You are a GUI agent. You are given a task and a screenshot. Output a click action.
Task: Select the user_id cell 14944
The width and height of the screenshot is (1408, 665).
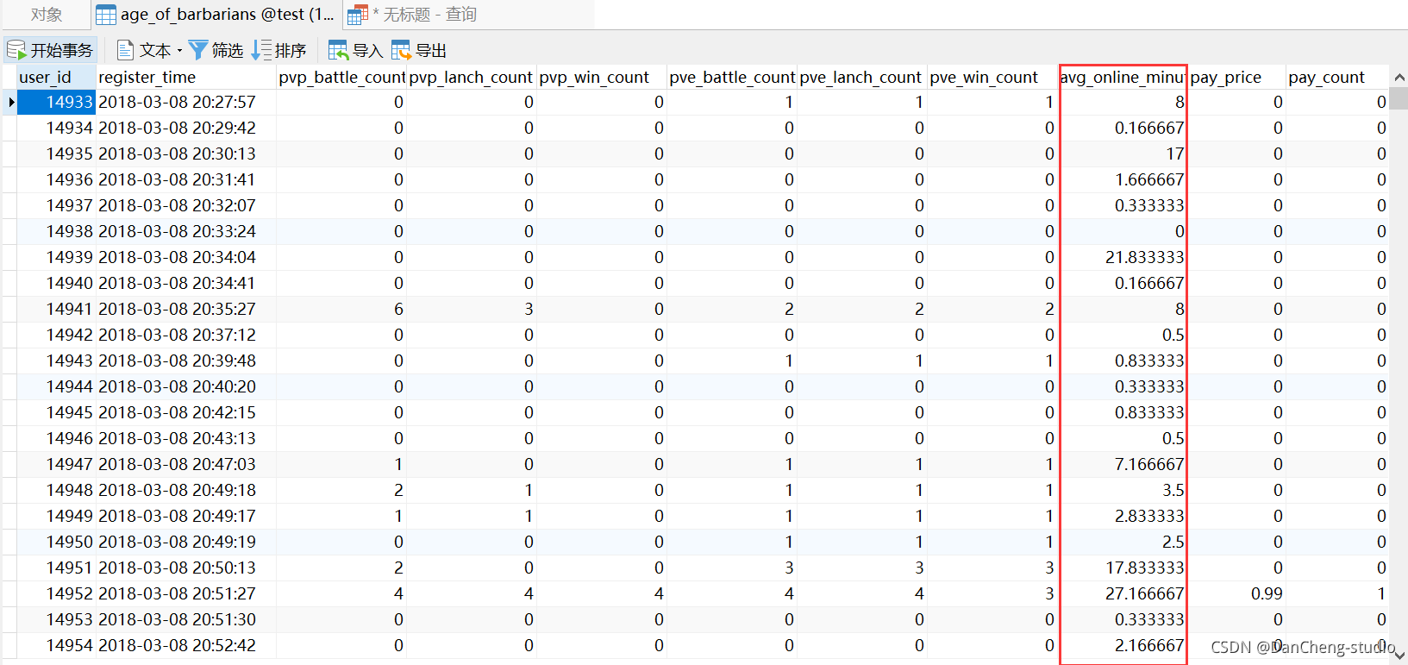click(56, 386)
